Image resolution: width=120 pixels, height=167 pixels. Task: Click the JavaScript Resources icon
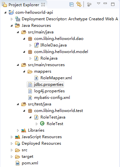pos(17,137)
